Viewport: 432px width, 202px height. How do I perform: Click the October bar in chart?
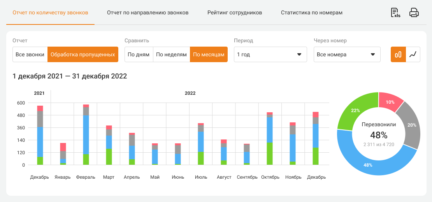point(269,140)
